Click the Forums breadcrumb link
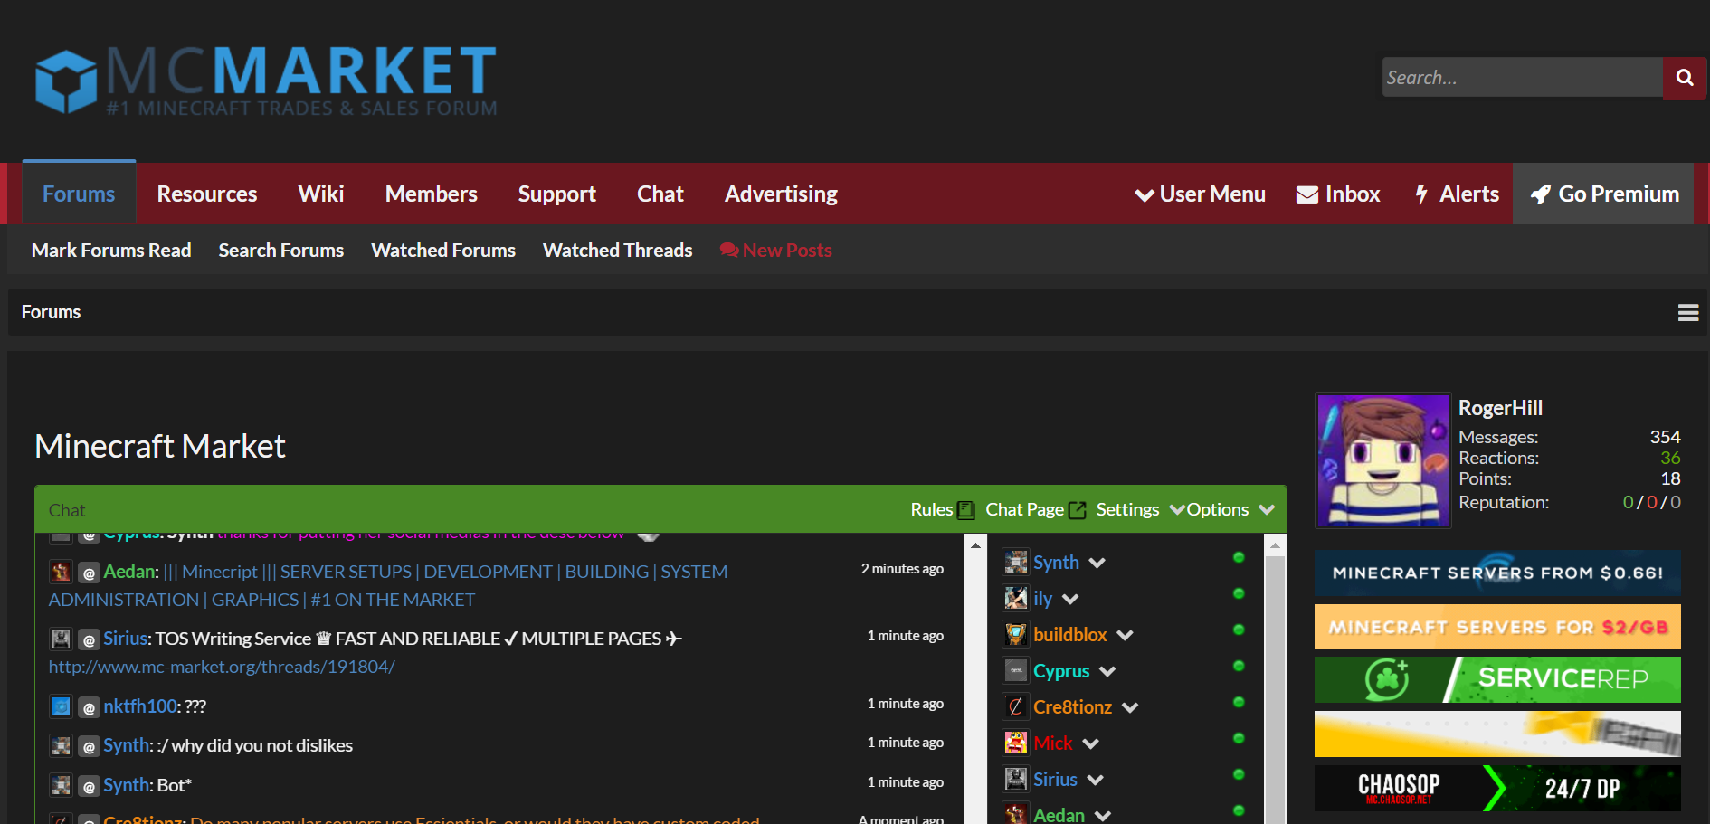 pyautogui.click(x=51, y=312)
